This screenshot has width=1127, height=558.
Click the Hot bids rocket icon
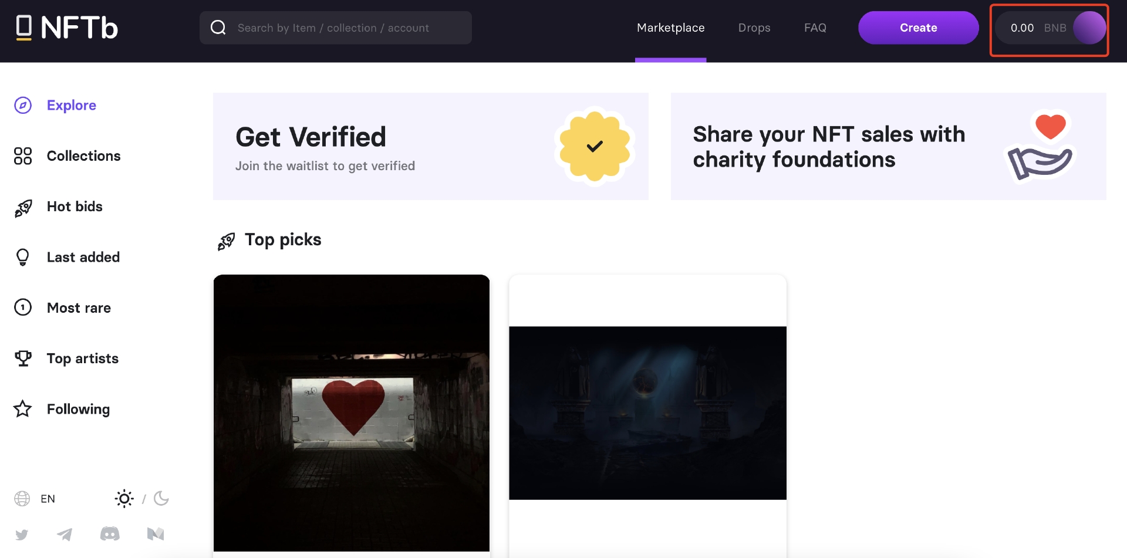pos(23,207)
